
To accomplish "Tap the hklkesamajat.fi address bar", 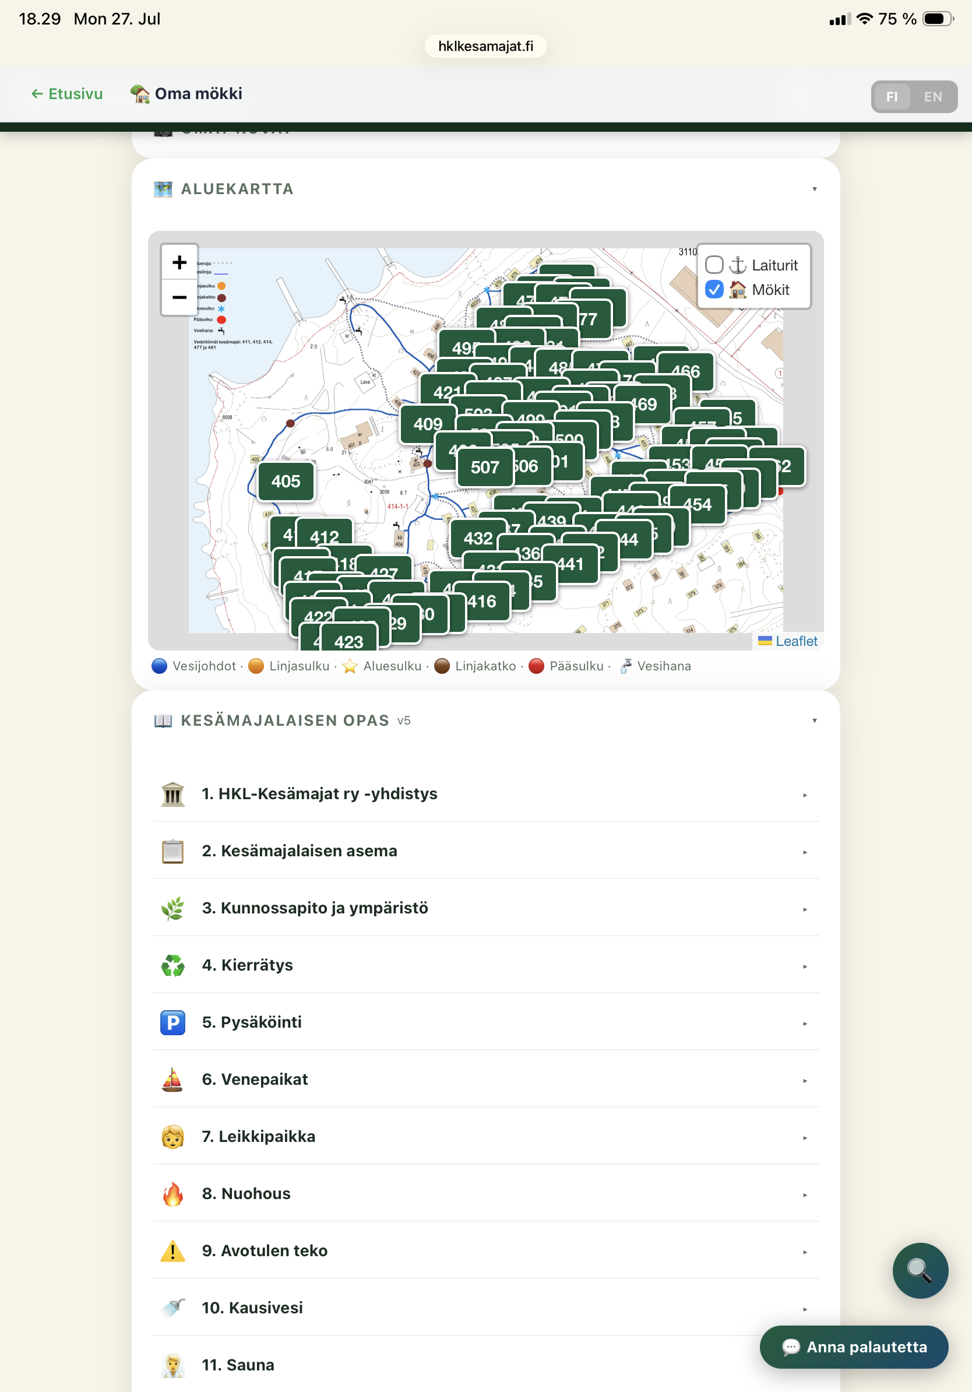I will click(486, 46).
